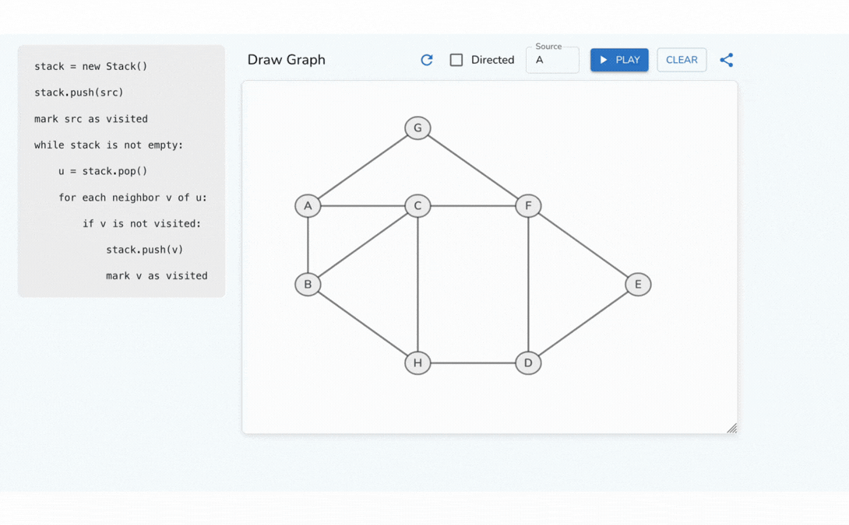849x525 pixels.
Task: Select node G at the top
Action: [417, 128]
